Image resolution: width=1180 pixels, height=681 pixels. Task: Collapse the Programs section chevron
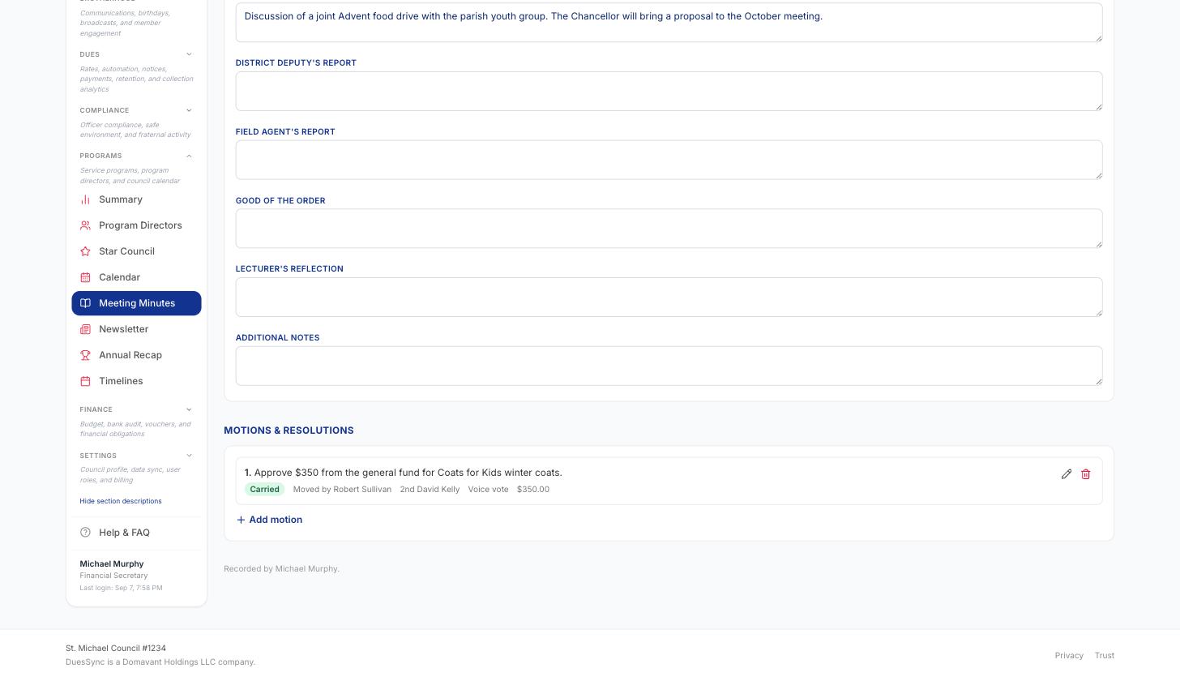pos(189,156)
